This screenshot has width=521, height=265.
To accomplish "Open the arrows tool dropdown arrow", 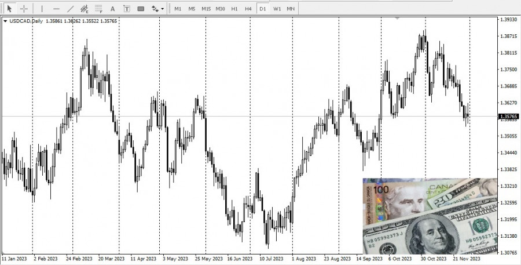I will [x=163, y=9].
